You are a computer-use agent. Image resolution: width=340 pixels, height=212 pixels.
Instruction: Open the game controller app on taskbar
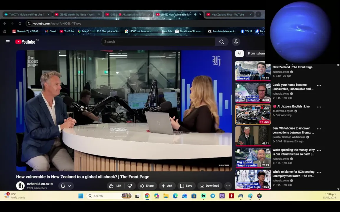(241, 196)
